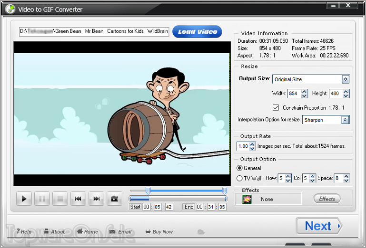Image resolution: width=366 pixels, height=248 pixels.
Task: Click the open folder icon
Action: pyautogui.click(x=201, y=232)
